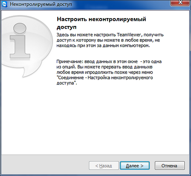Click the TeamViewer icon in title bar

click(x=4, y=4)
